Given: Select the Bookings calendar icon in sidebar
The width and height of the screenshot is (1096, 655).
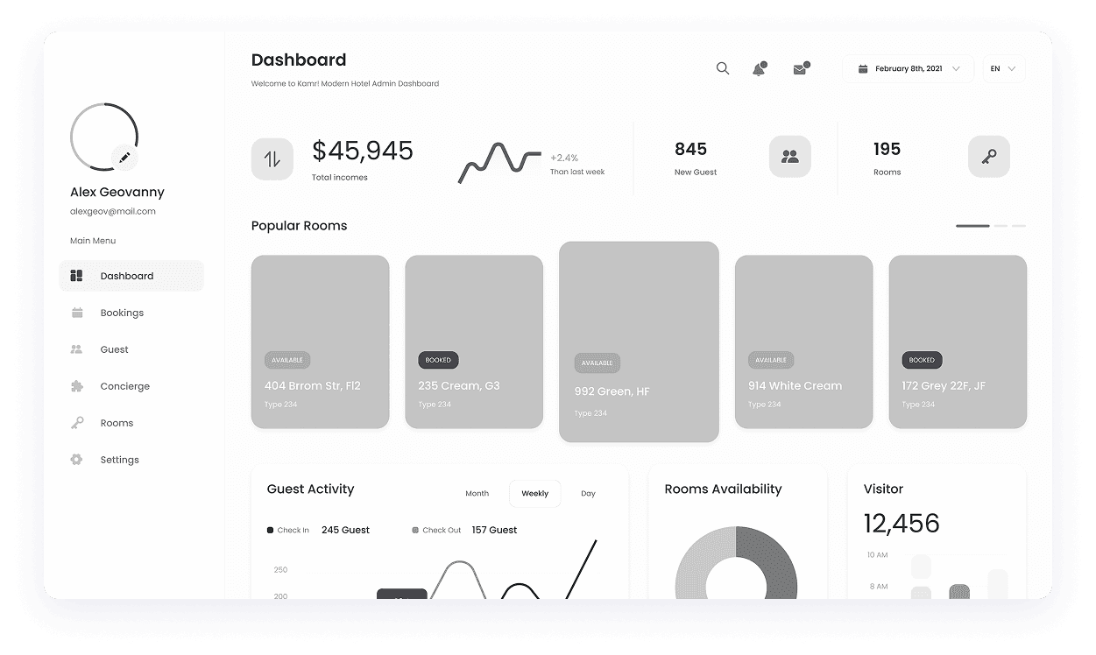Looking at the screenshot, I should pyautogui.click(x=78, y=313).
